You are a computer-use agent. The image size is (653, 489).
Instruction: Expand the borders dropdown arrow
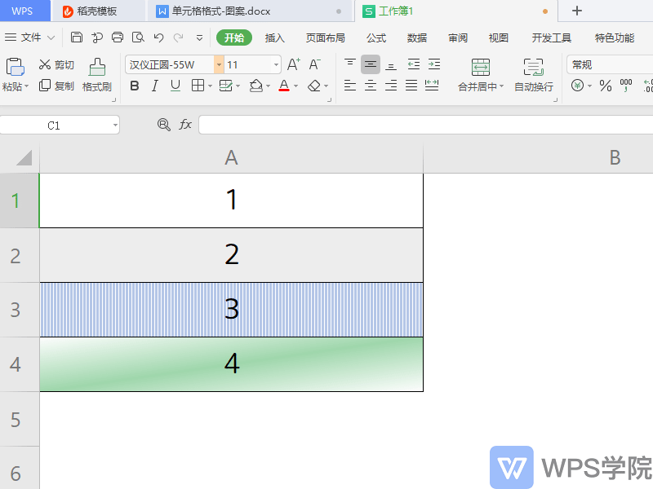click(211, 86)
